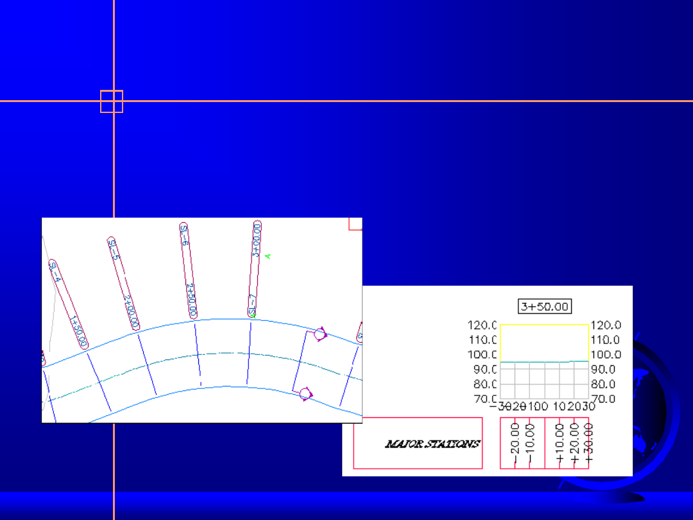Click the left 120.0 elevation label

483,325
